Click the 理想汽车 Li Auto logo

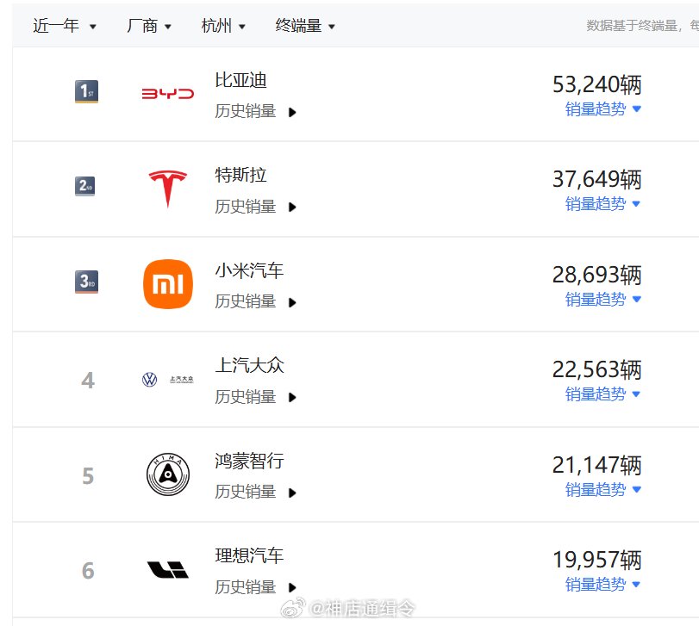click(168, 569)
